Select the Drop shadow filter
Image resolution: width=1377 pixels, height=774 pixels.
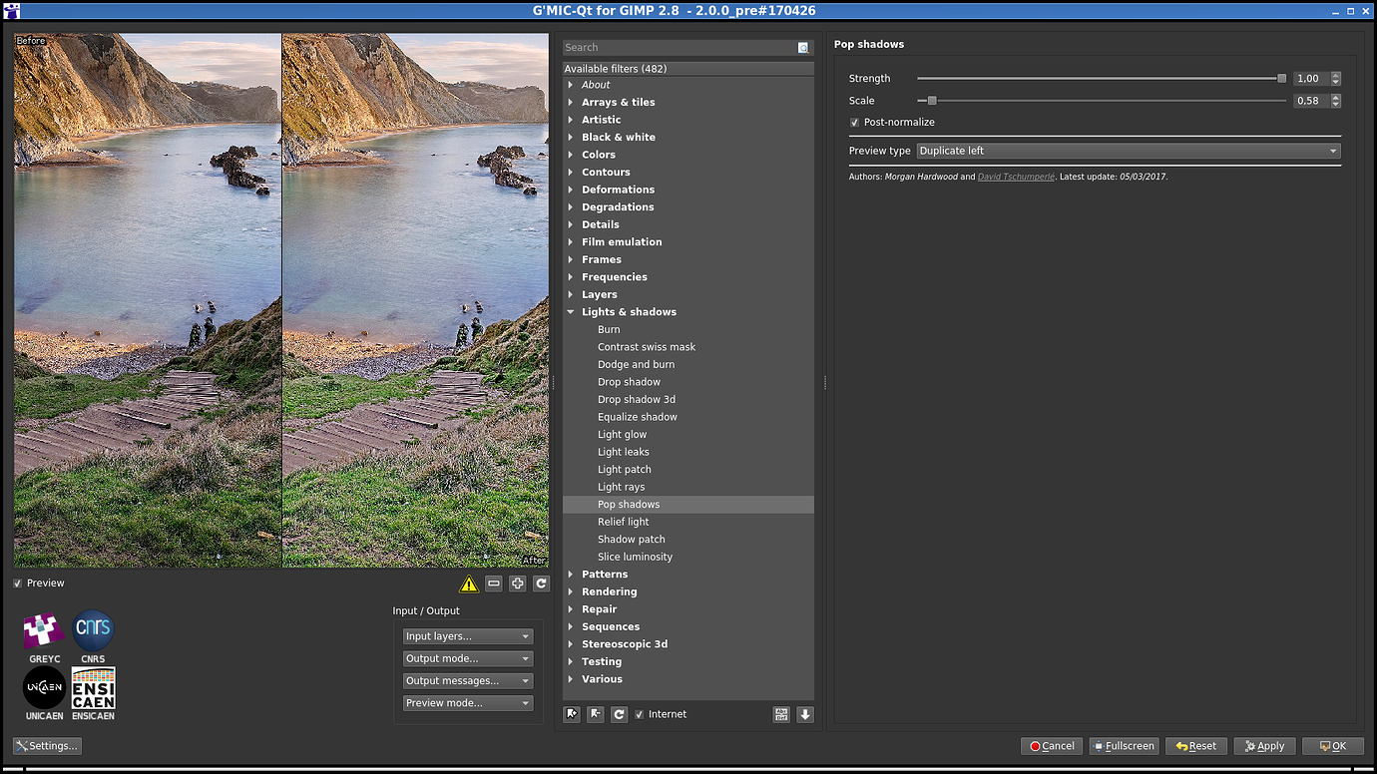(629, 381)
